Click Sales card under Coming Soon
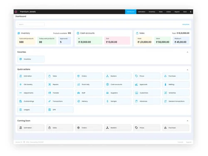 coord(60,128)
